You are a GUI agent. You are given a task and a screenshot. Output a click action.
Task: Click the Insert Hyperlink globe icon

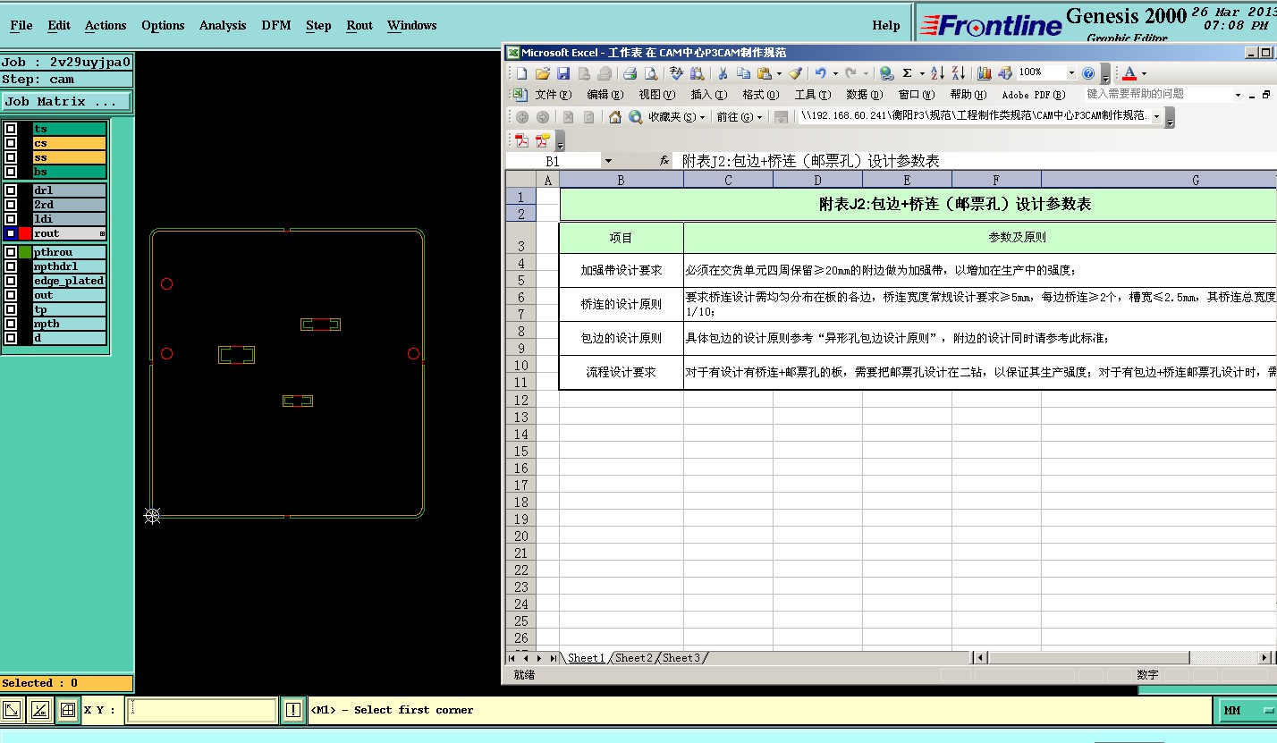click(x=886, y=73)
